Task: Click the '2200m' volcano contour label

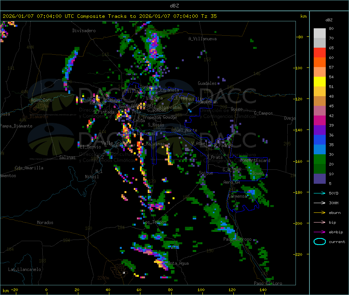Action: pyautogui.click(x=103, y=278)
